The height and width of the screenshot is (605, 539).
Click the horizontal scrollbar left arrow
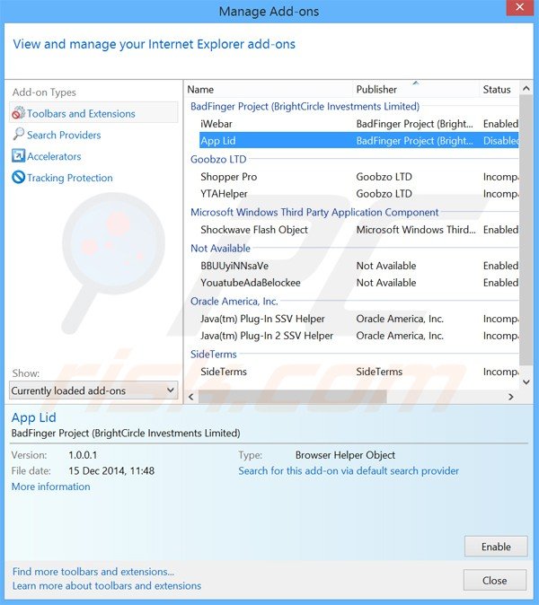(190, 397)
